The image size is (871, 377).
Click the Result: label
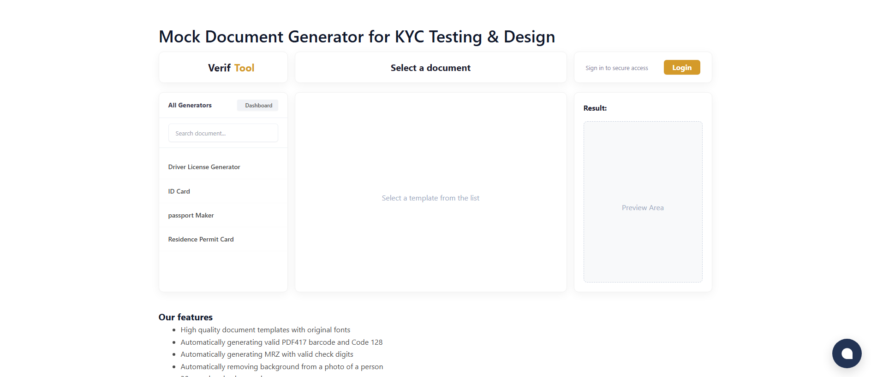point(595,108)
